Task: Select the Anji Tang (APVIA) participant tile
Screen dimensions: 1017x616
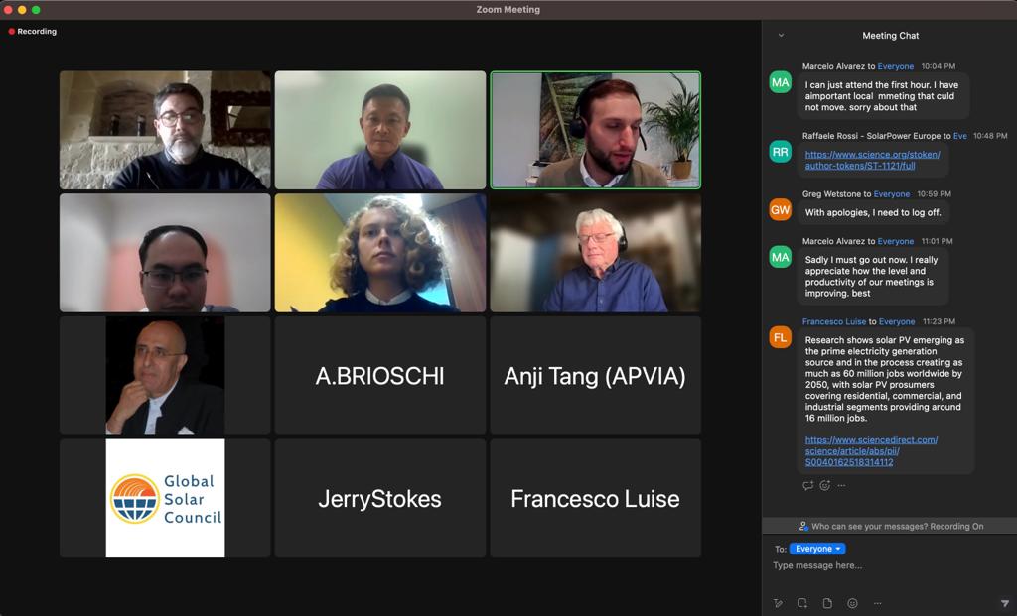Action: click(595, 376)
